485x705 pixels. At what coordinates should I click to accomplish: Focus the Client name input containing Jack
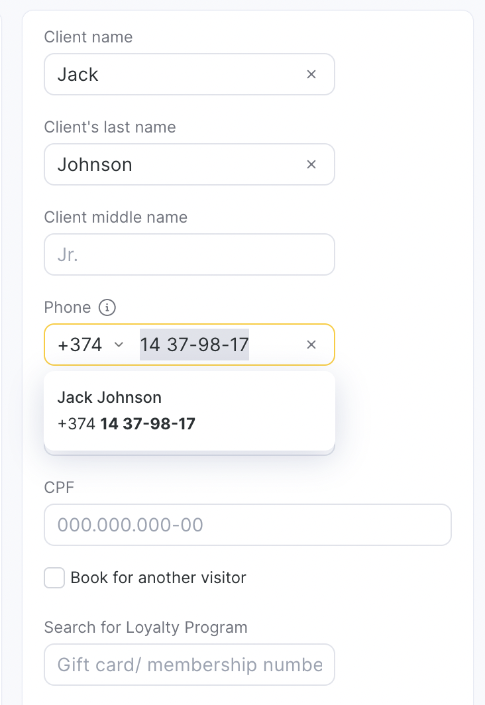[x=172, y=75]
